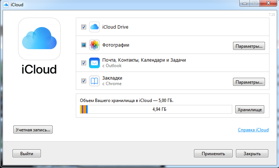Click the Photos flower icon
This screenshot has width=279, height=168.
point(94,45)
